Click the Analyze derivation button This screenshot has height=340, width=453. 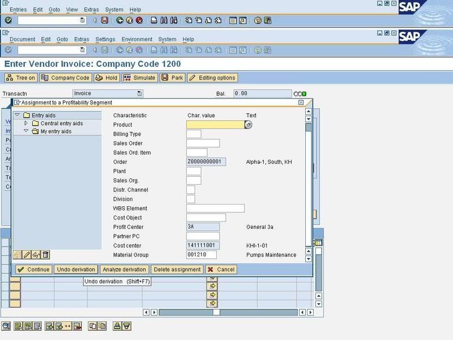point(125,270)
